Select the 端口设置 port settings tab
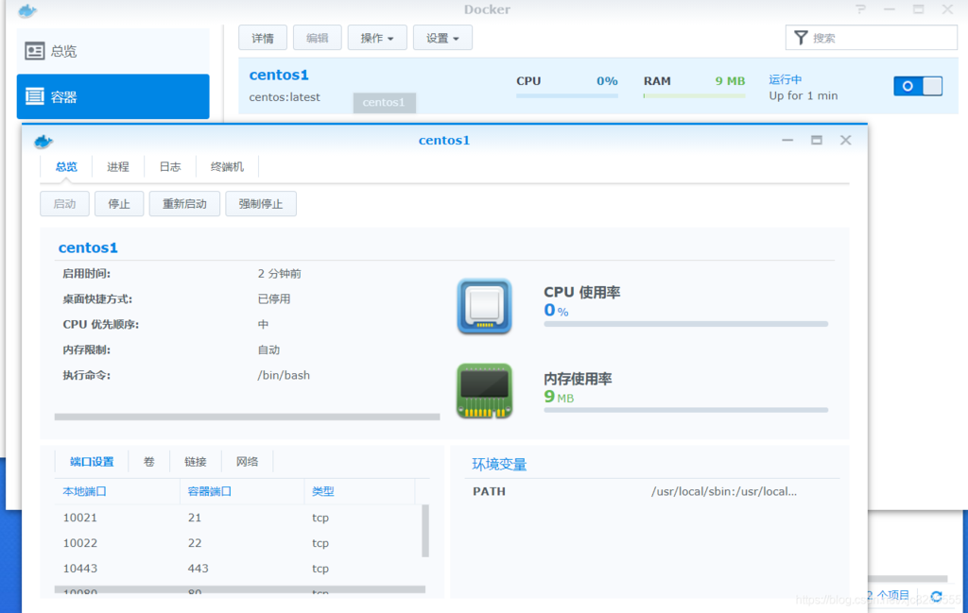968x613 pixels. pos(92,462)
